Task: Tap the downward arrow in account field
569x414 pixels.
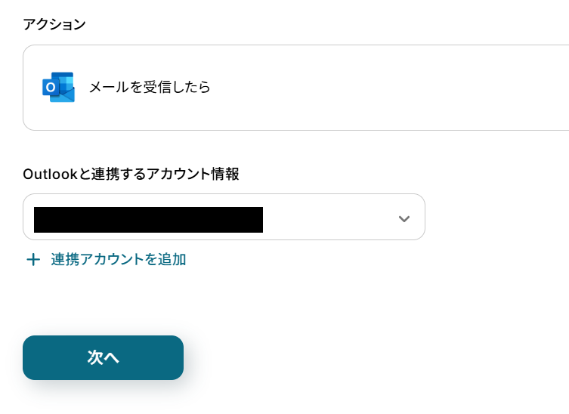Action: point(404,218)
